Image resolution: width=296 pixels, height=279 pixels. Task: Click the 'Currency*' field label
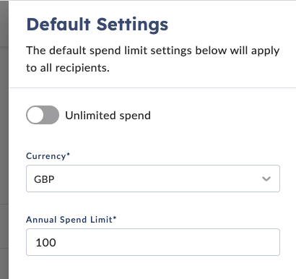[48, 156]
